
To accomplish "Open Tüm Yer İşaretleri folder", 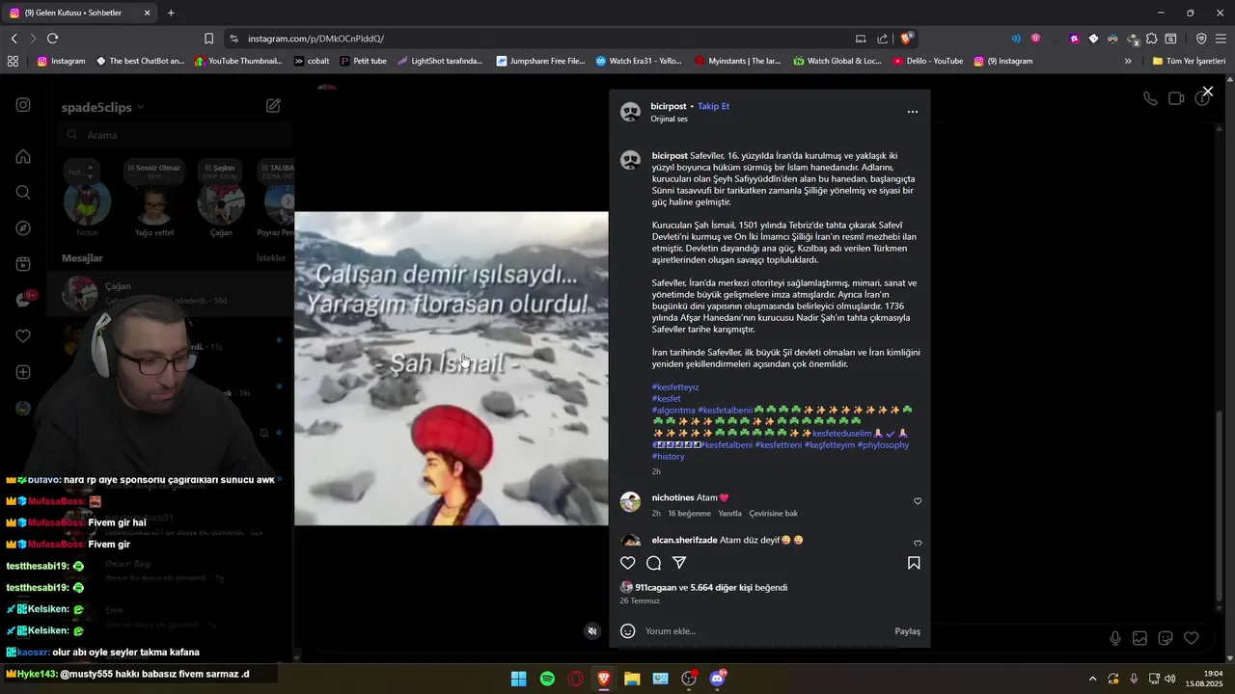I will pos(1189,61).
